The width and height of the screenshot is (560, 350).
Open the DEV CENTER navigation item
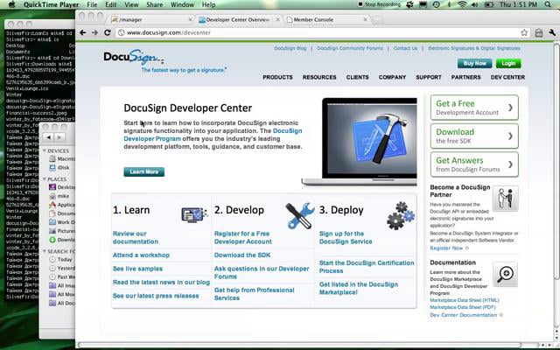point(507,77)
